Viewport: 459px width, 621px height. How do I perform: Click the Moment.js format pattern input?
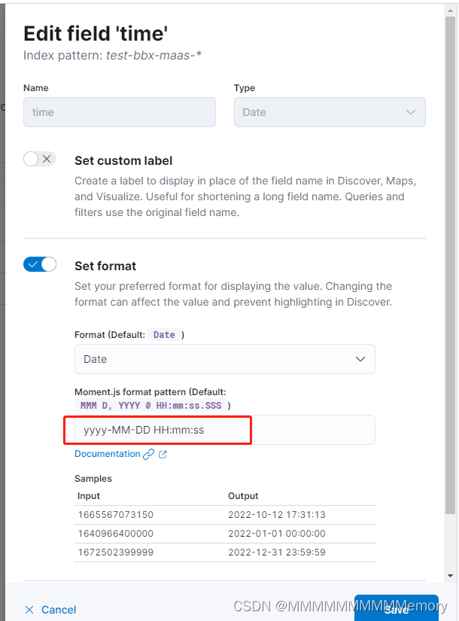click(158, 429)
